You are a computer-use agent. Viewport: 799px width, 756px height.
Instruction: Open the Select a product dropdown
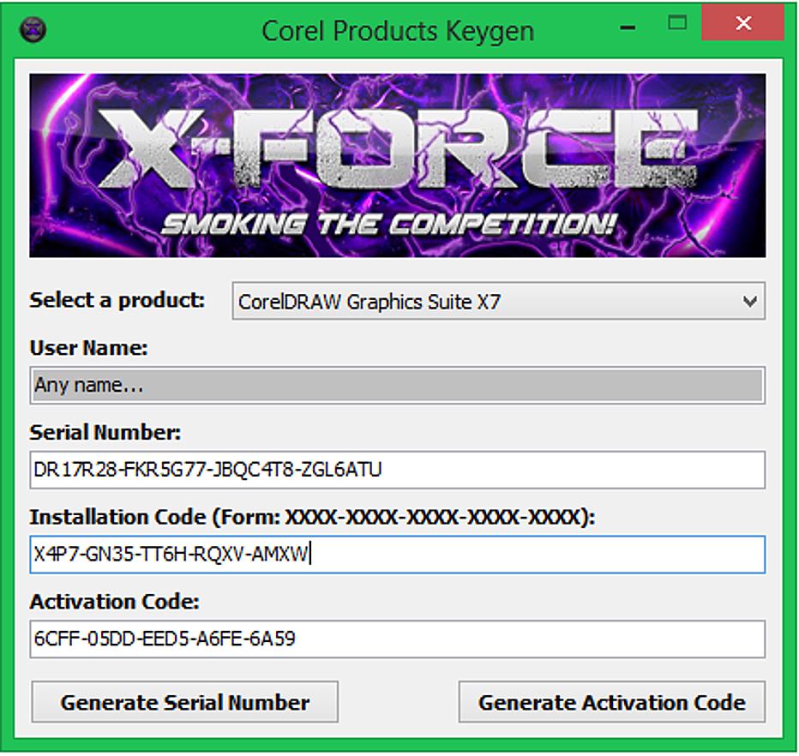coord(498,301)
